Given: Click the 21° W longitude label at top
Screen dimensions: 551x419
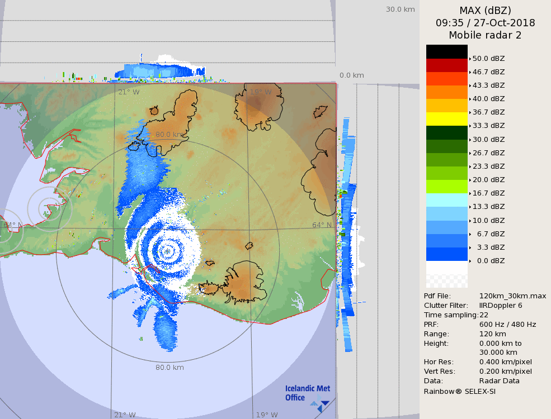Looking at the screenshot, I should tap(129, 92).
